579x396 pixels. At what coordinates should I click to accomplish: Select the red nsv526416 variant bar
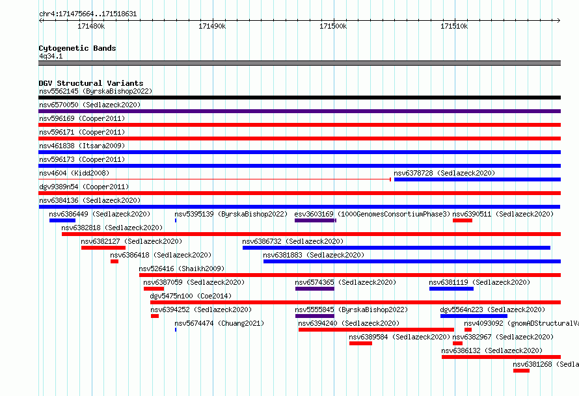pyautogui.click(x=350, y=275)
